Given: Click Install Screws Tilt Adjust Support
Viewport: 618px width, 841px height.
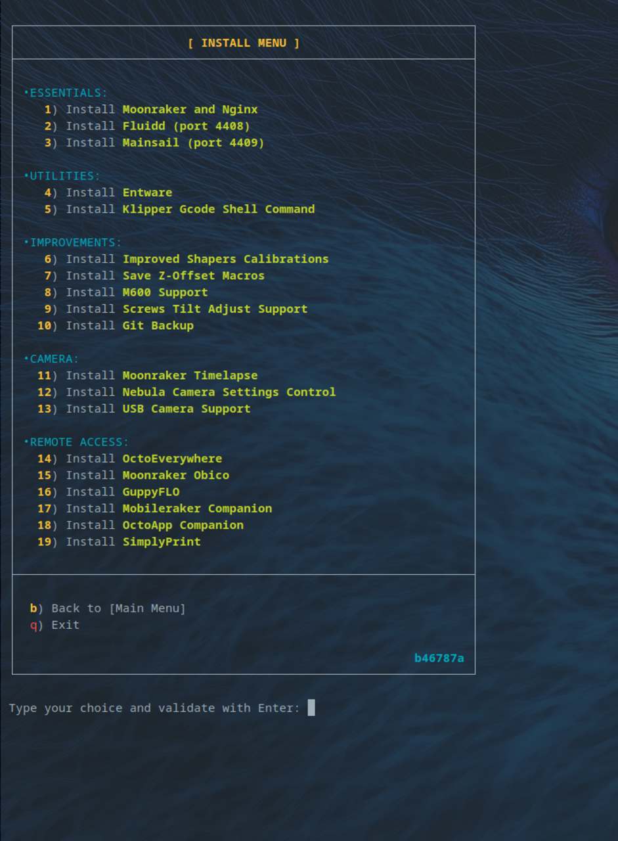Looking at the screenshot, I should coord(176,309).
